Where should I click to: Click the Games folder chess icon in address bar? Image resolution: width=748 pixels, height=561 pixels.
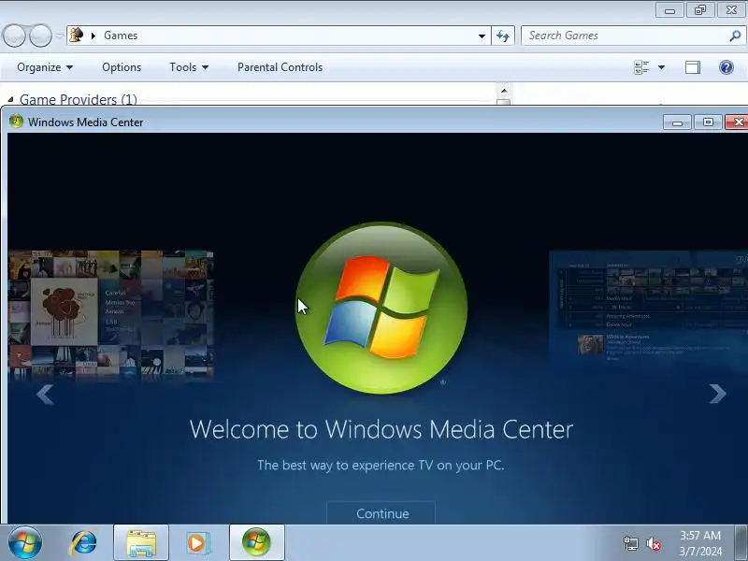pyautogui.click(x=77, y=36)
